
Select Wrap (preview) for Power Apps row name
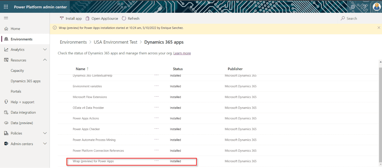(x=93, y=161)
